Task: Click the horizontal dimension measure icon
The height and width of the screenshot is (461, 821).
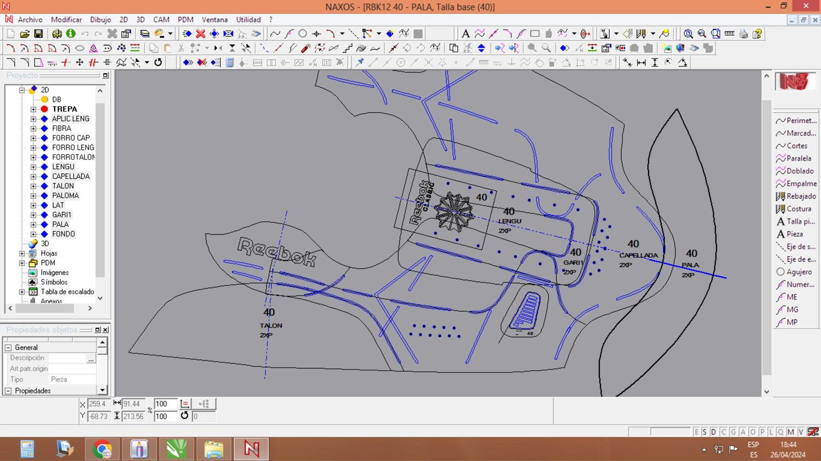Action: pos(641,62)
